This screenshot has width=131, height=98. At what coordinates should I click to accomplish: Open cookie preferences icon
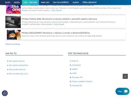point(5,93)
